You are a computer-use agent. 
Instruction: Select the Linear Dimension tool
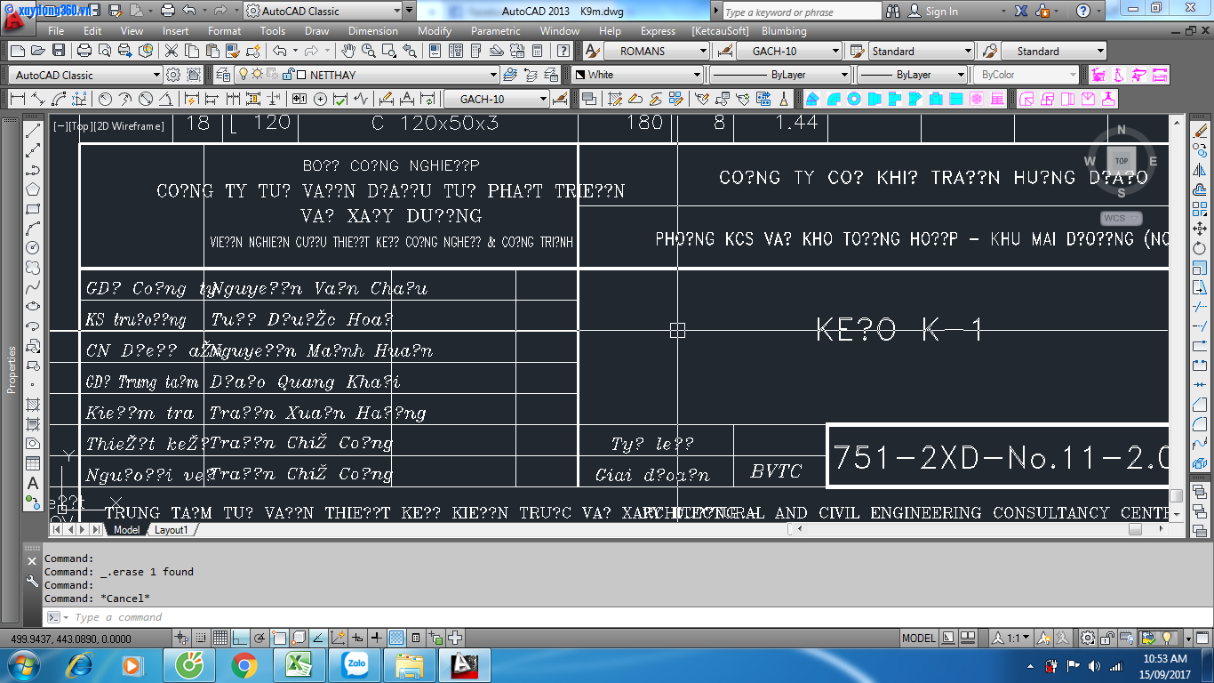tap(16, 99)
